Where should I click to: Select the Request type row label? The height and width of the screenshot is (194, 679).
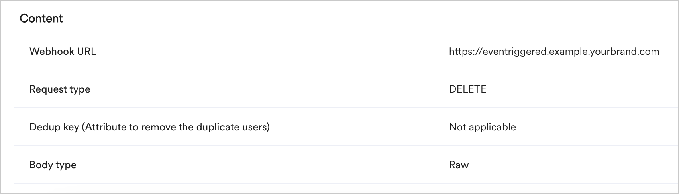coord(60,89)
